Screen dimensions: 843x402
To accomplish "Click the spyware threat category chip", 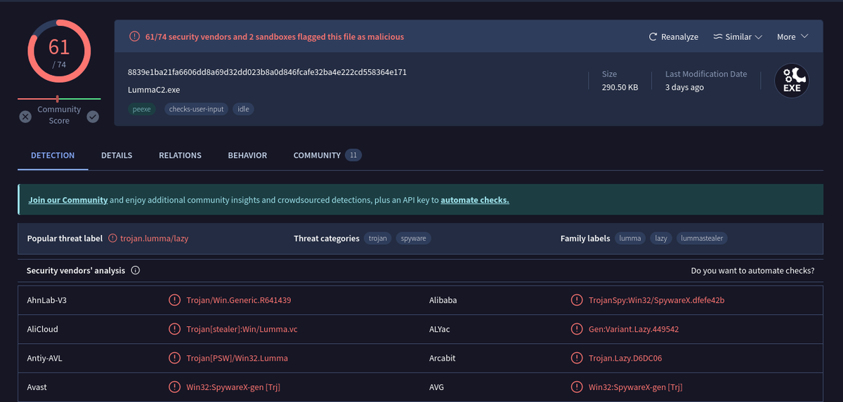I will [x=413, y=239].
